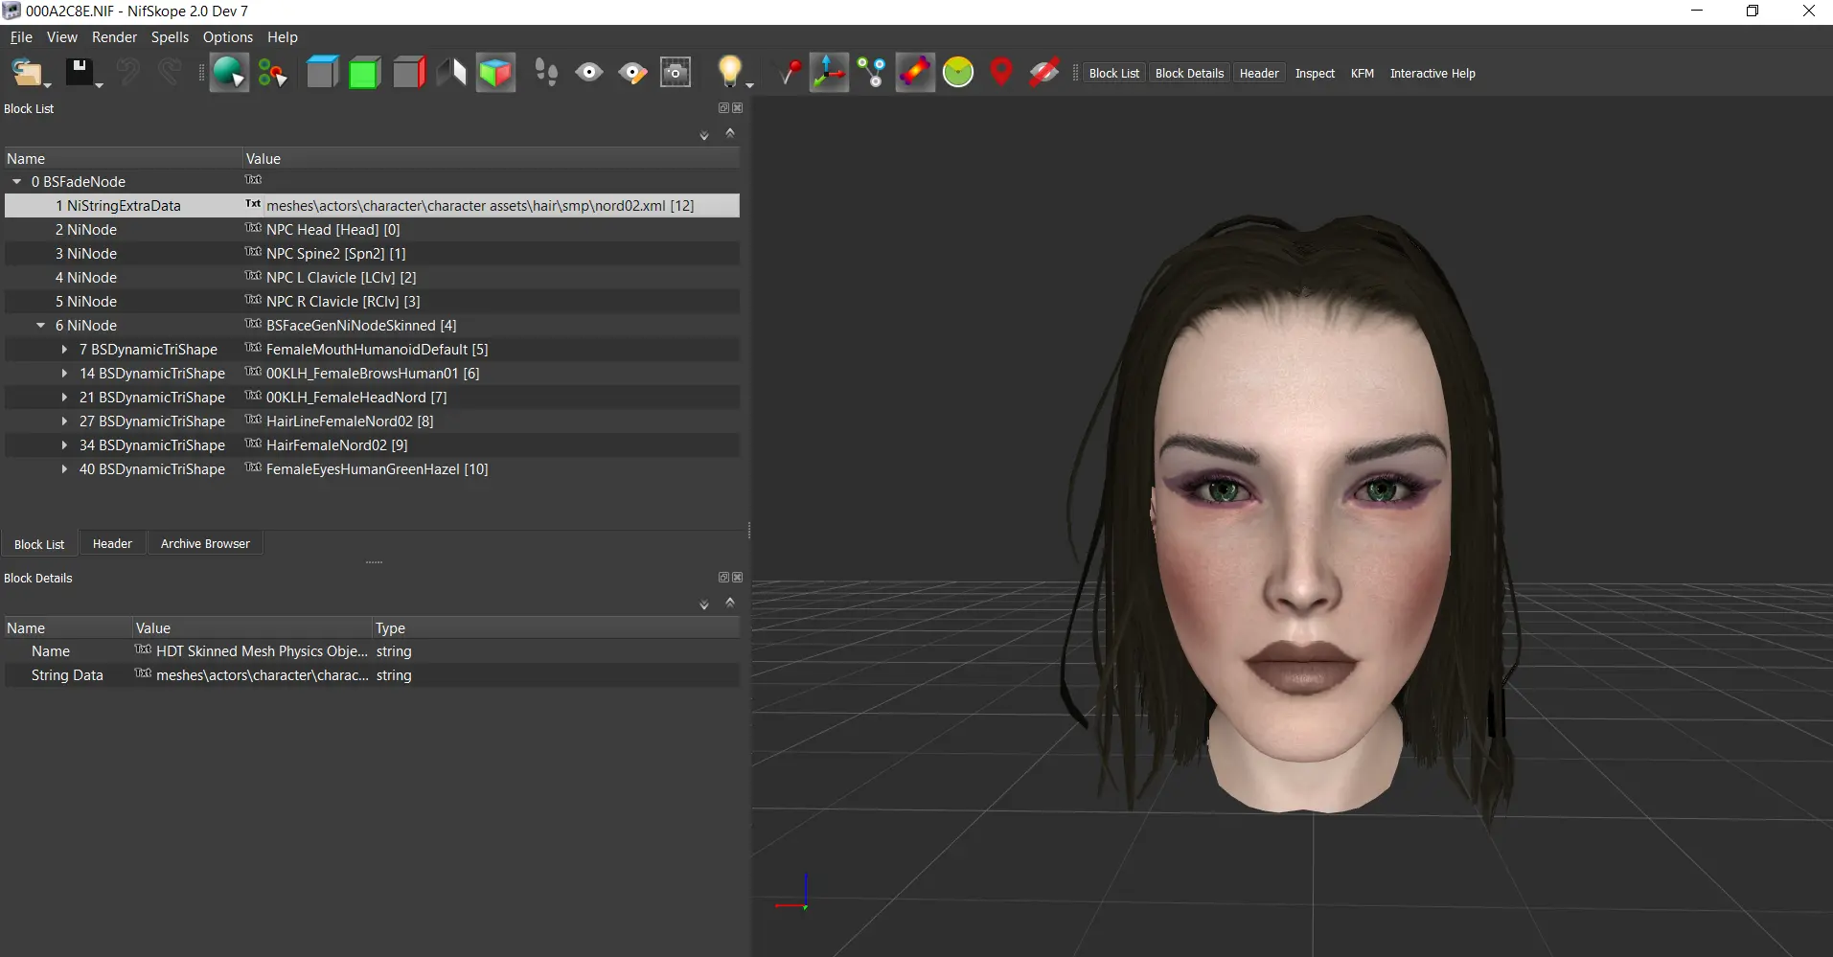The image size is (1833, 957).
Task: Click the Flip view icon
Action: pyautogui.click(x=451, y=73)
